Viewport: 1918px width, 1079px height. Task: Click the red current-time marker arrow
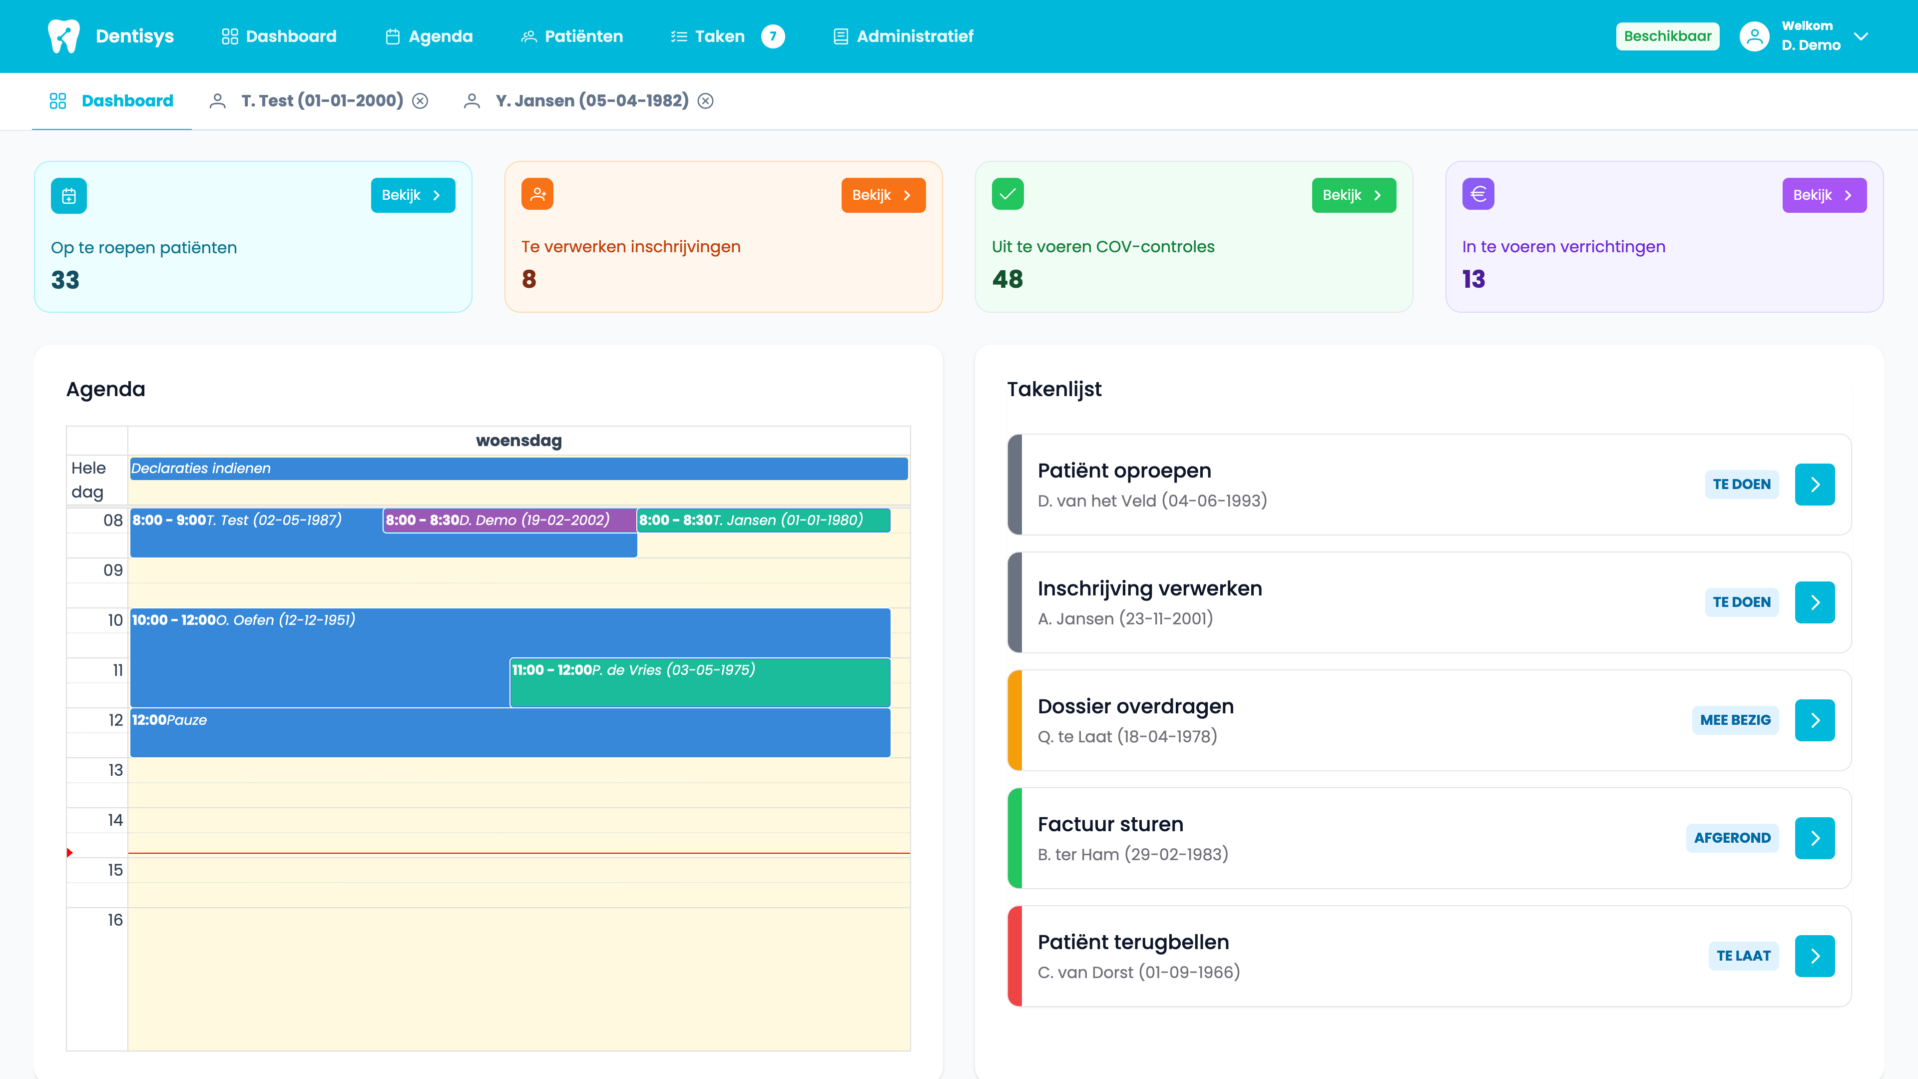[x=69, y=853]
